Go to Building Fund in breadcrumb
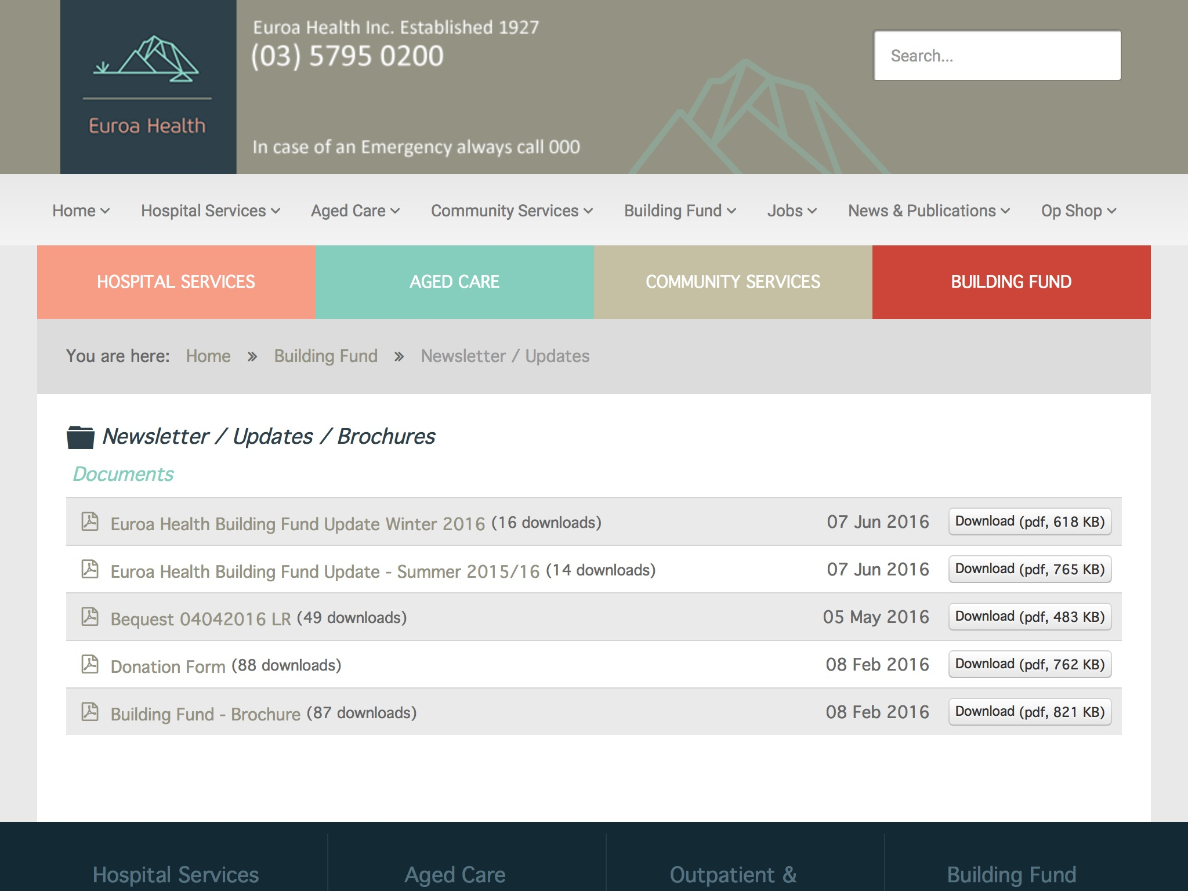Viewport: 1188px width, 891px height. point(325,356)
